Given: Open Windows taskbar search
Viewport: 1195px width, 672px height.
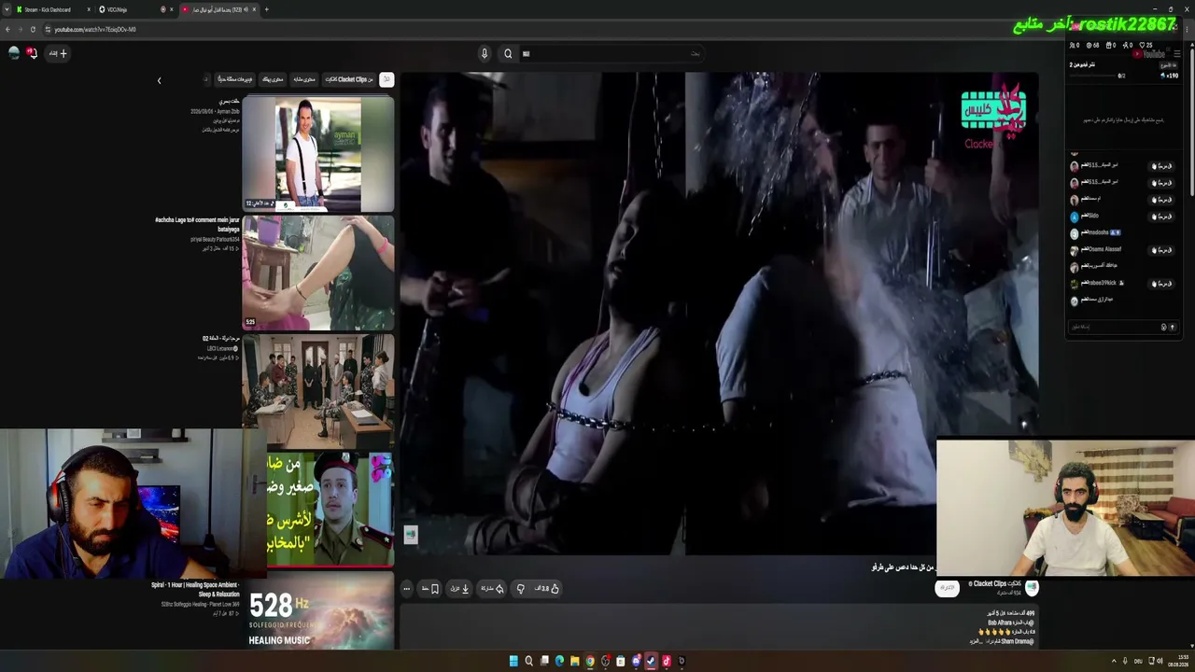Looking at the screenshot, I should [x=528, y=661].
